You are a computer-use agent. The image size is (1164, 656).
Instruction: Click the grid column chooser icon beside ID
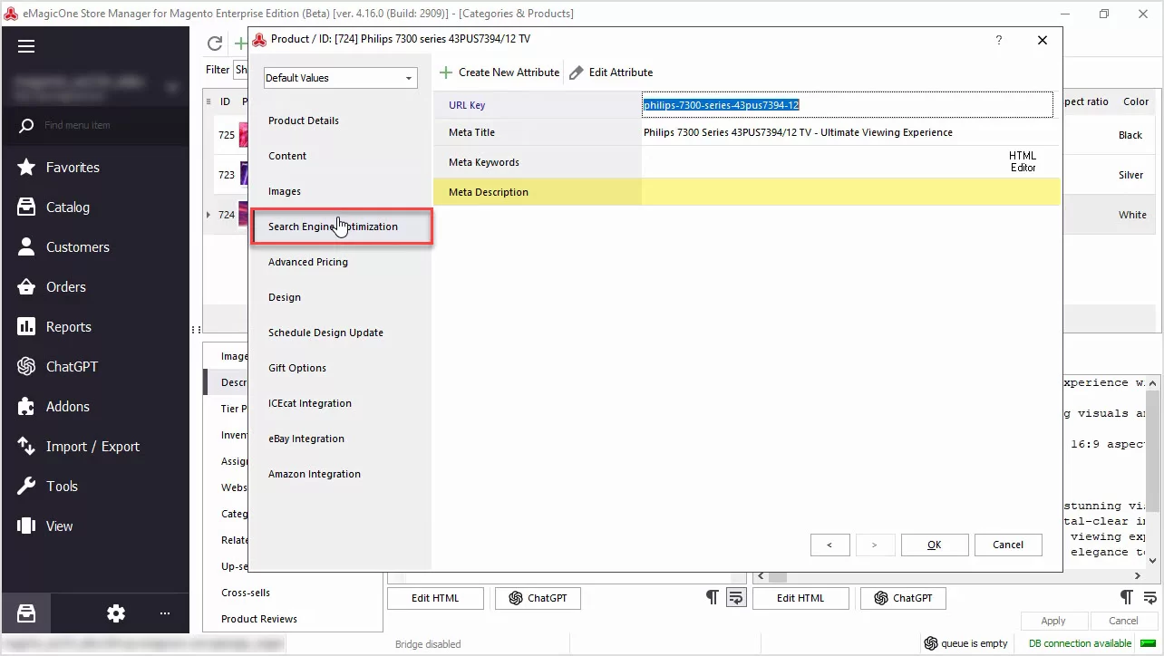(x=209, y=101)
